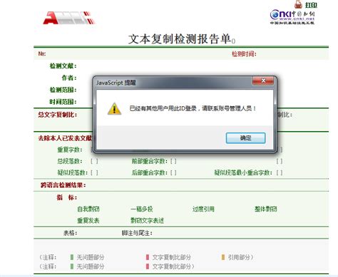This screenshot has width=338, height=277.
Task: Click the 确定 button in the alert
Action: coord(245,138)
